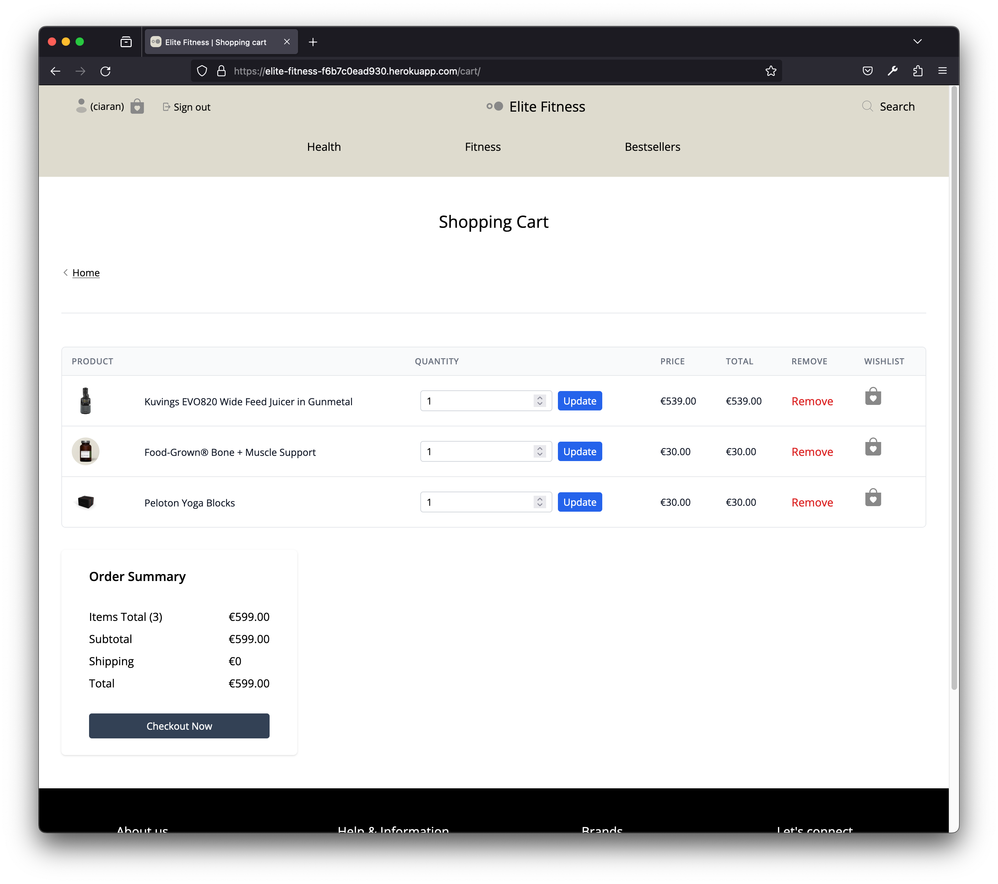Click the Home breadcrumb link
The image size is (998, 884).
coord(86,273)
